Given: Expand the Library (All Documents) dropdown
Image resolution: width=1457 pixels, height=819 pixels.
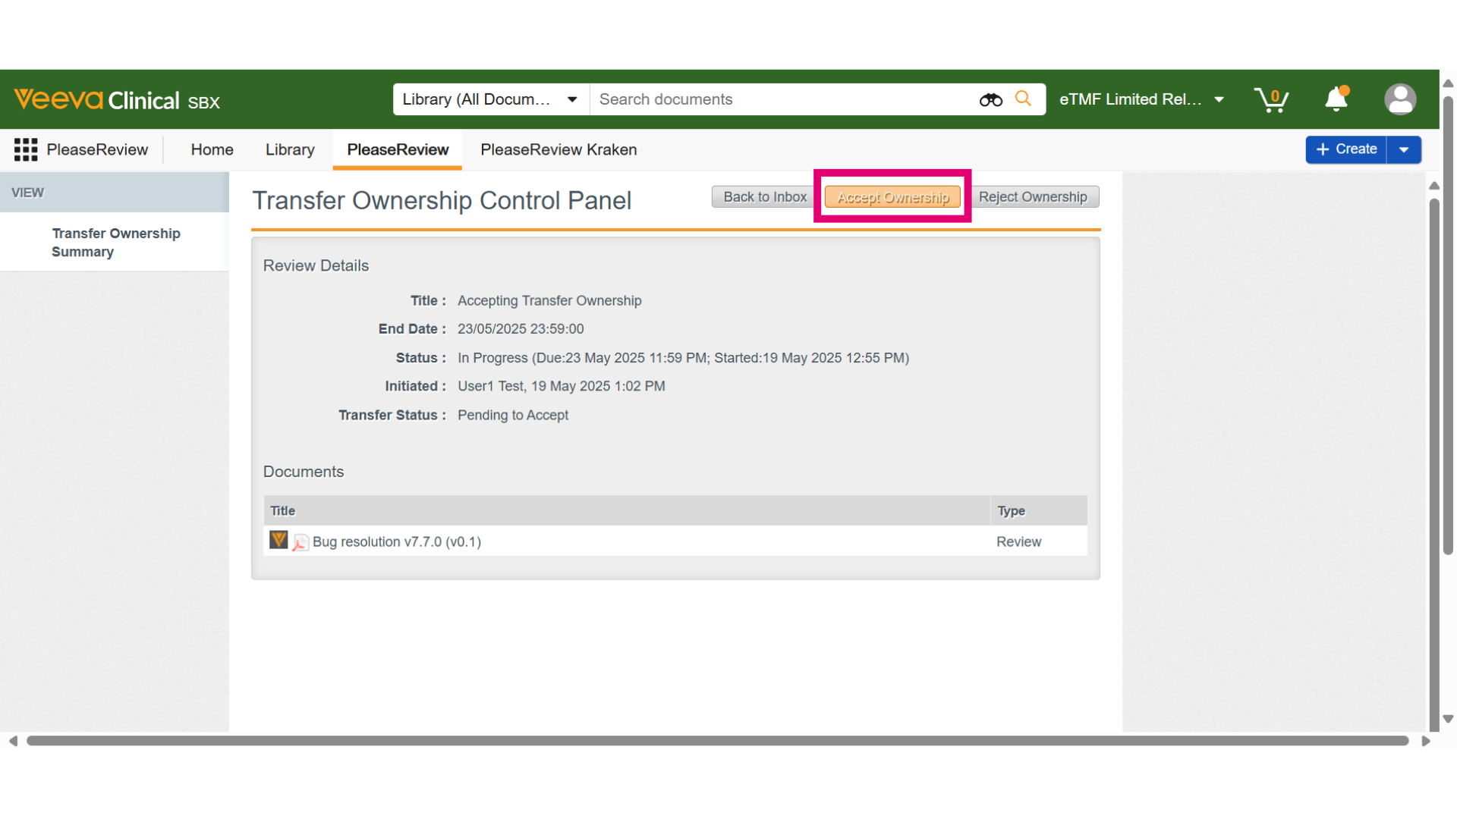Looking at the screenshot, I should 491,99.
